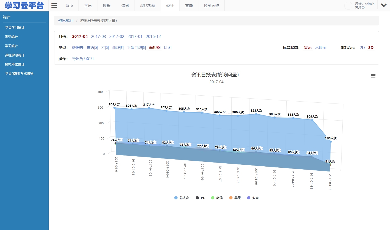Screen dimensions: 390x230
Task: View data as 数据表
Action: point(78,47)
